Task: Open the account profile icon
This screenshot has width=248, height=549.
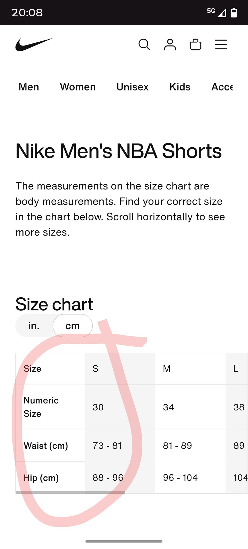Action: point(170,44)
